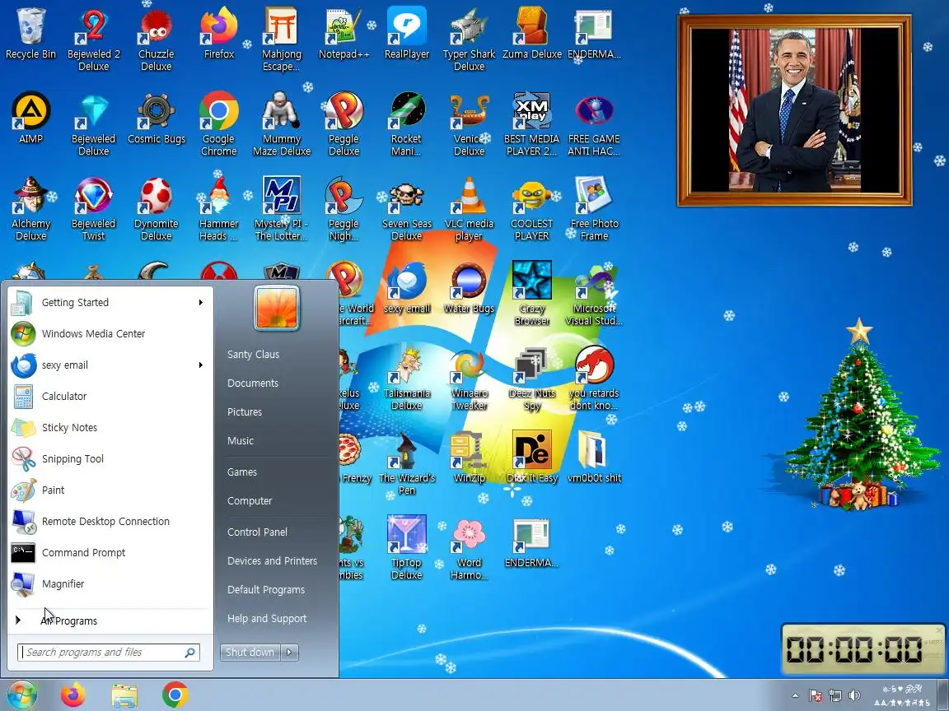Open RealPlayer desktop shortcut
The height and width of the screenshot is (711, 949).
pyautogui.click(x=407, y=33)
